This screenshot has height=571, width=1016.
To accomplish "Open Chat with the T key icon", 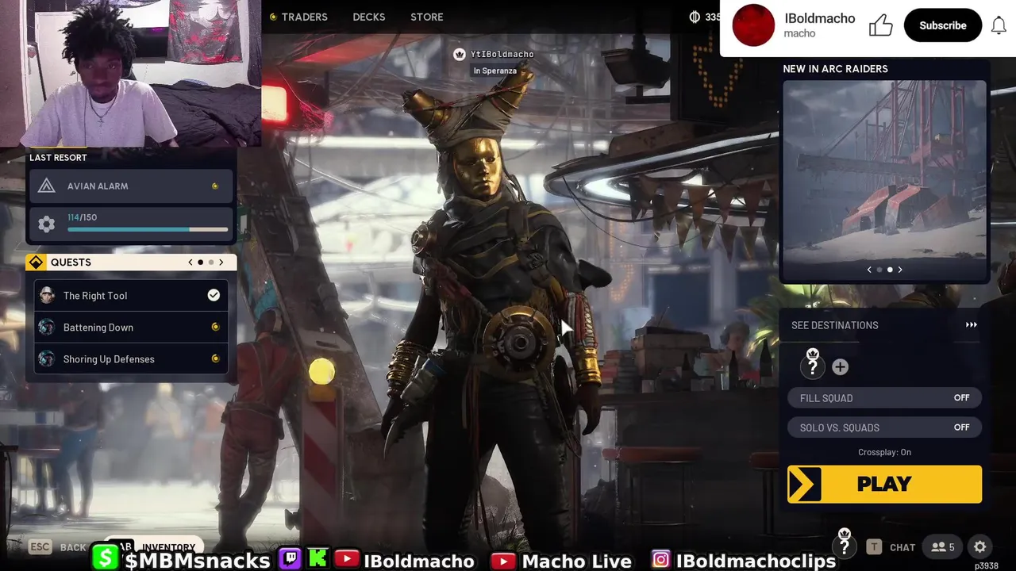I will pos(874,547).
